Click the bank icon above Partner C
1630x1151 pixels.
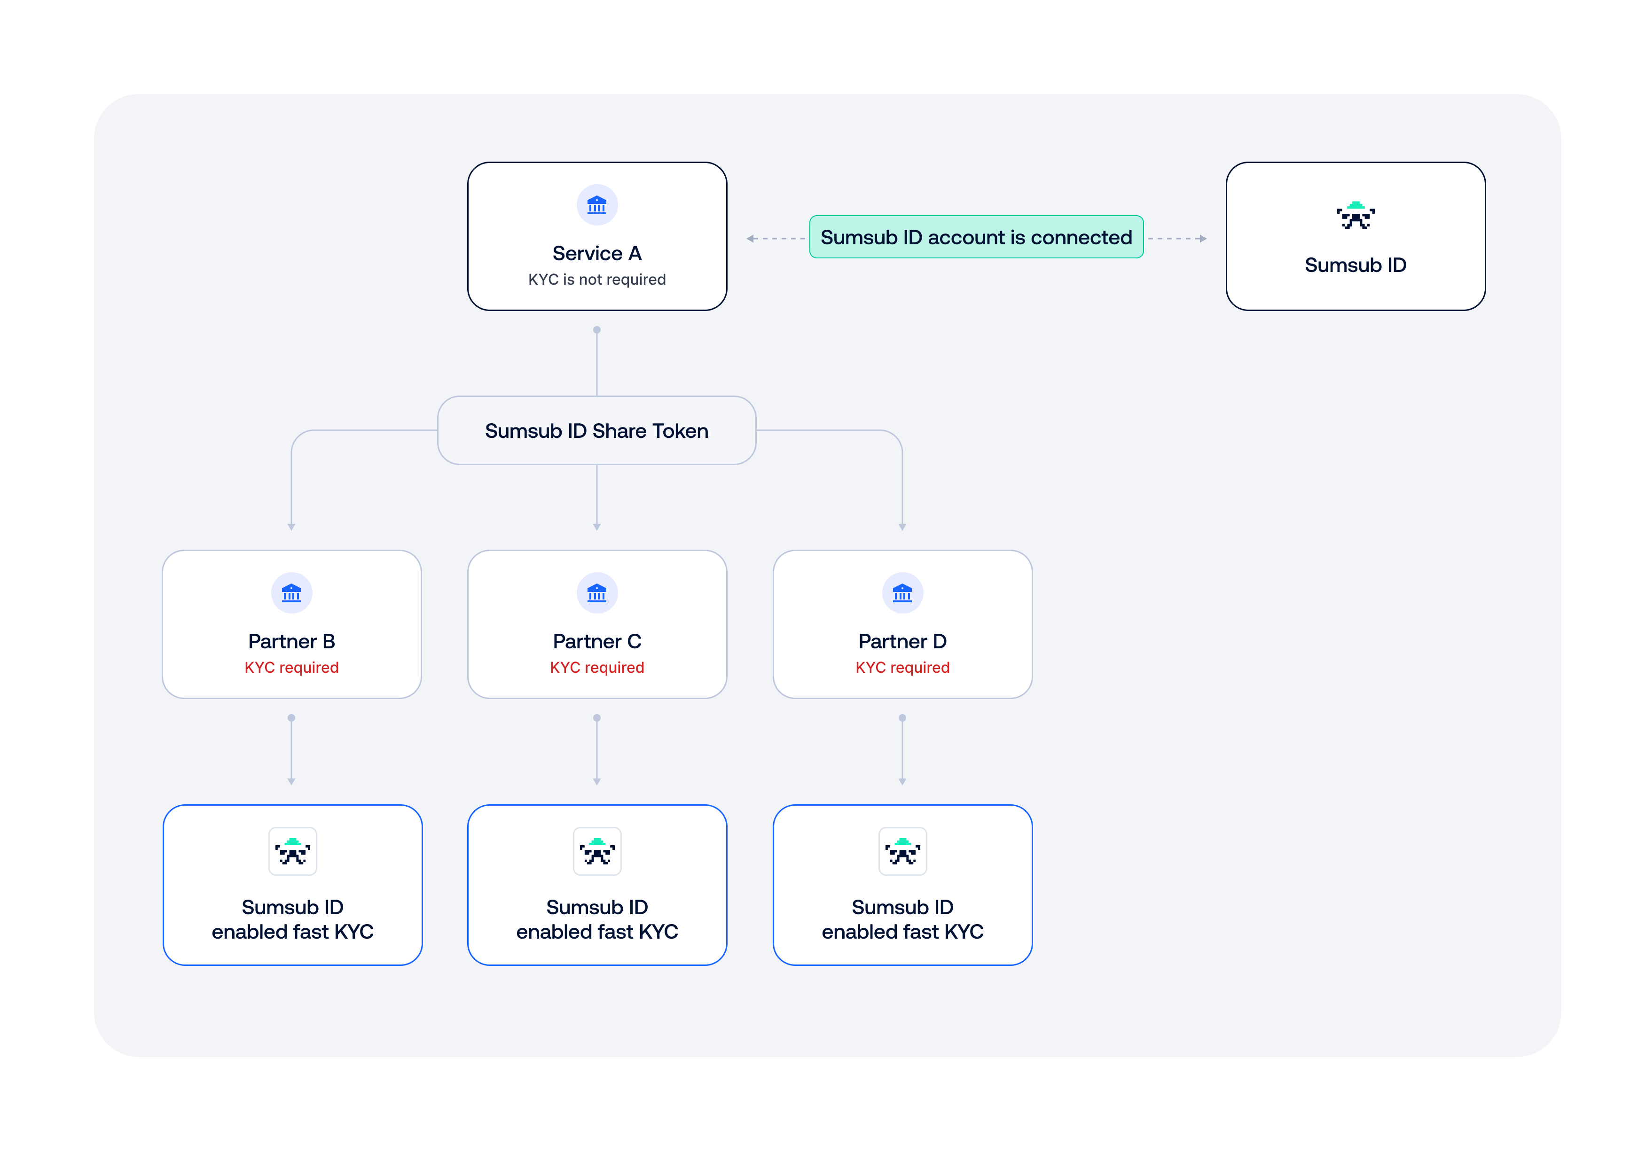[597, 592]
